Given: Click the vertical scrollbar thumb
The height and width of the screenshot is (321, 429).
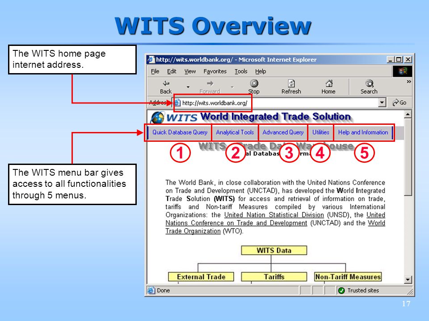Looking at the screenshot, I should [408, 157].
